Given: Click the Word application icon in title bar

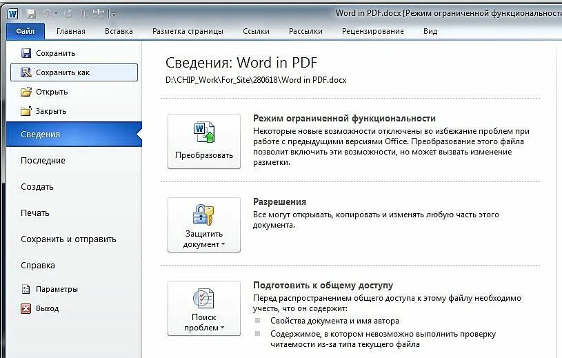Looking at the screenshot, I should coord(12,14).
